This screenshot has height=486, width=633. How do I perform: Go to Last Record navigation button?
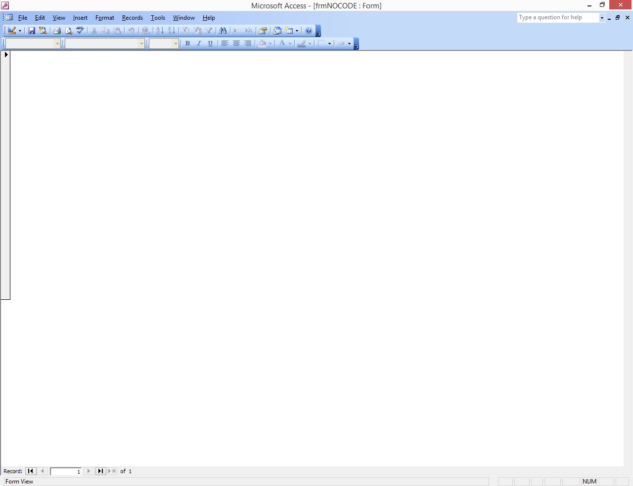(100, 471)
